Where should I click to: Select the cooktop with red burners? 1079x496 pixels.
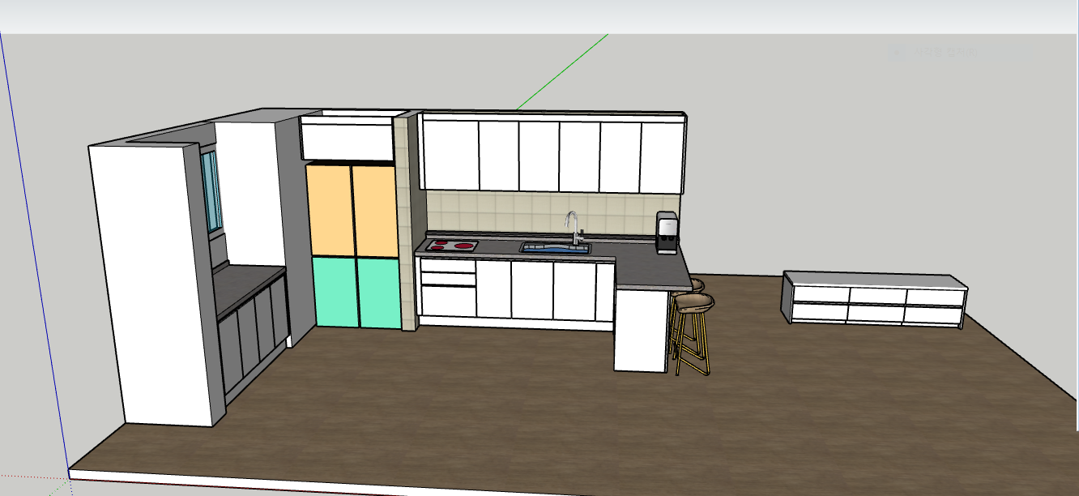click(451, 246)
